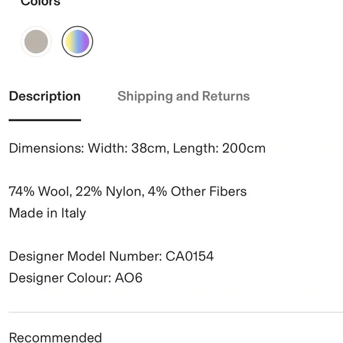Viewport: 343px width, 343px height.
Task: Click the Dimensions label text
Action: coord(47,148)
